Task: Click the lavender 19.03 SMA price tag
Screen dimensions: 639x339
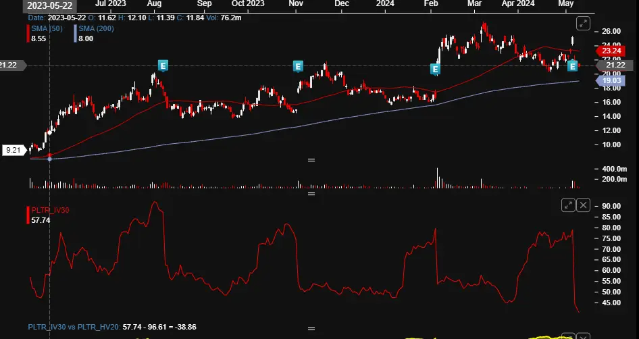Action: [x=610, y=80]
